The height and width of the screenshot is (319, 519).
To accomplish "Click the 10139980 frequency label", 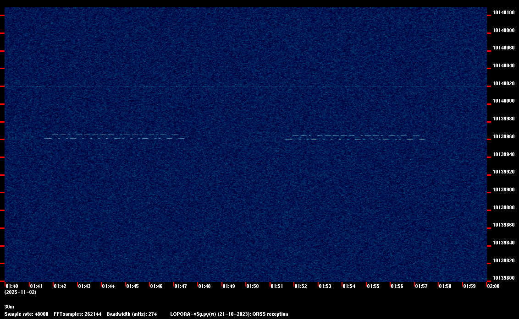I will 504,119.
